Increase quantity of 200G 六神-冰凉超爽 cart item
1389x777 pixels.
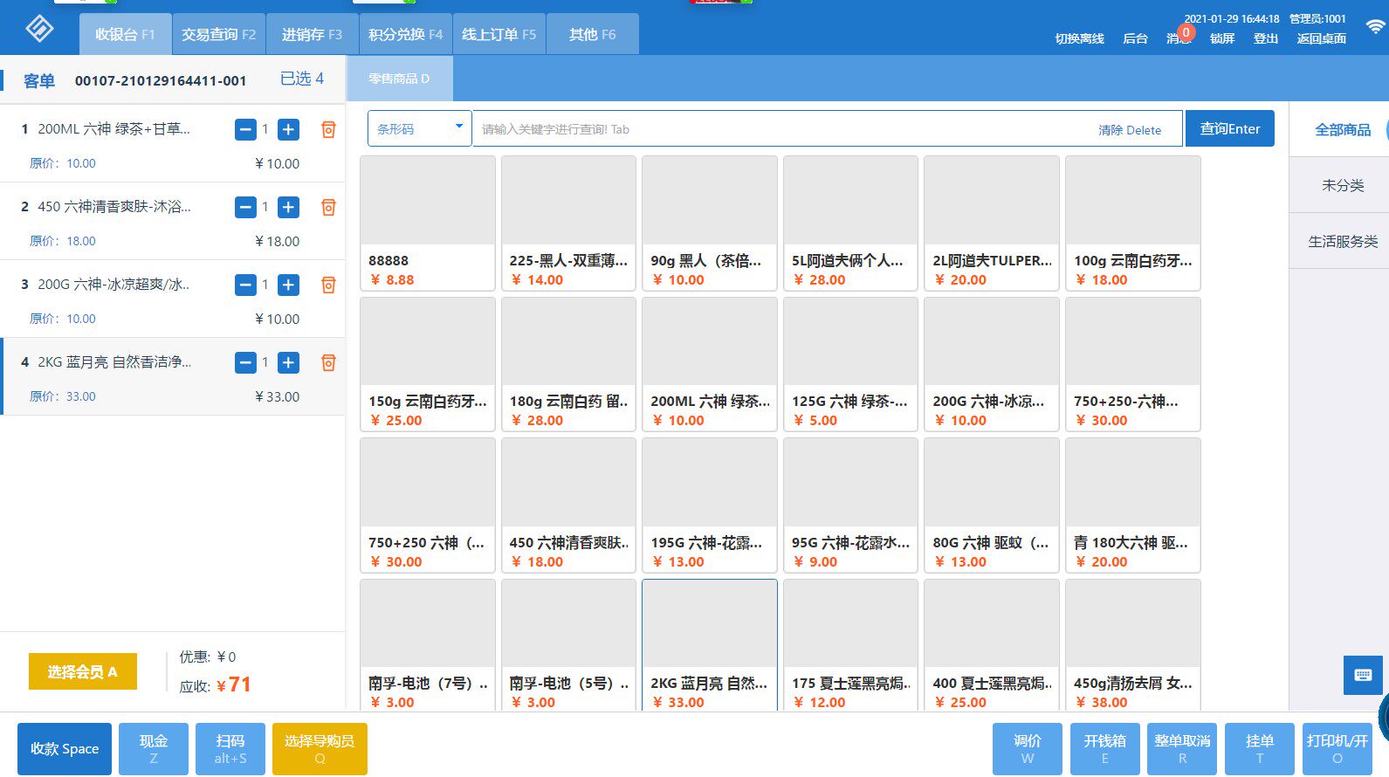click(288, 285)
